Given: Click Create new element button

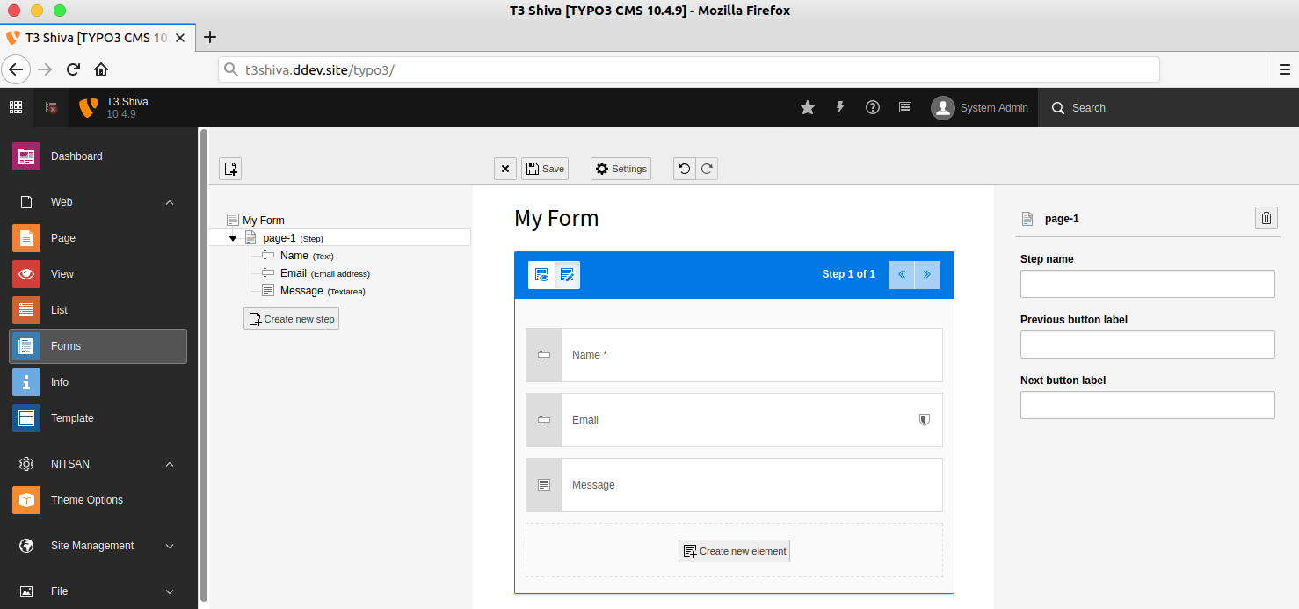Looking at the screenshot, I should pyautogui.click(x=735, y=551).
